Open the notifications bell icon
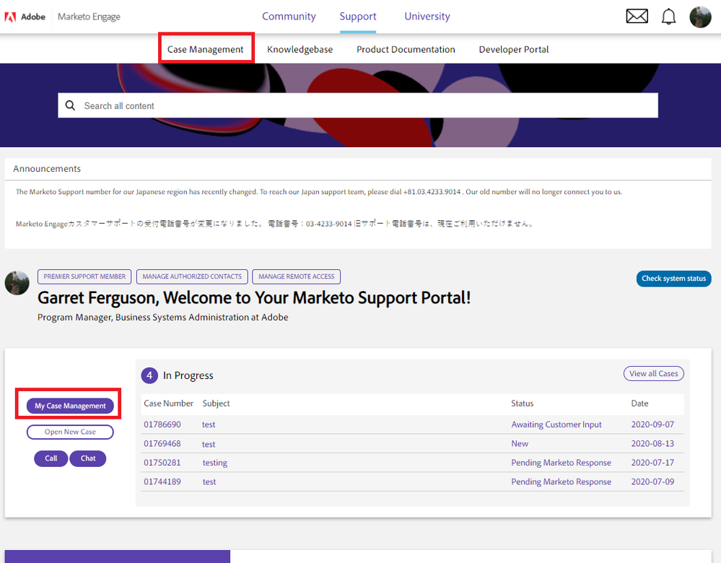 pyautogui.click(x=668, y=17)
